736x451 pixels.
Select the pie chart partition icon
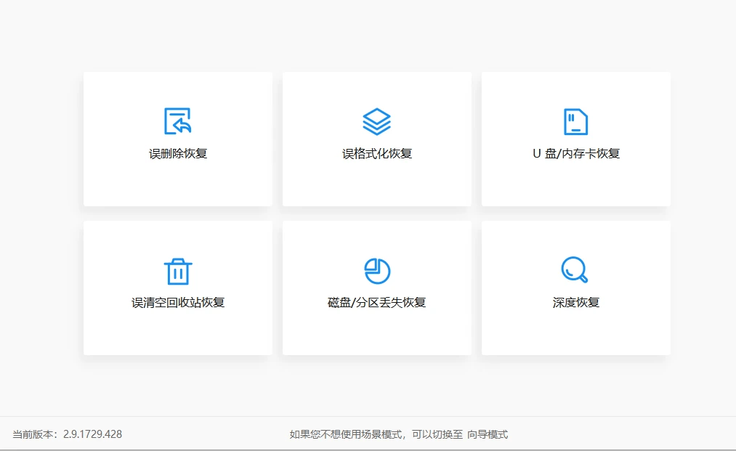coord(376,271)
